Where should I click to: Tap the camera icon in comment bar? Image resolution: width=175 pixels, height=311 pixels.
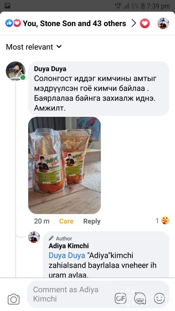13,299
